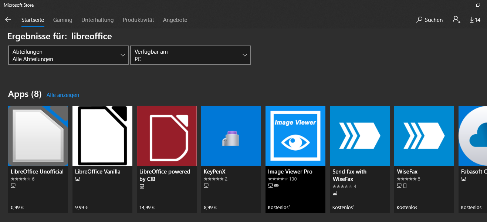This screenshot has height=222, width=487.
Task: Open the LibreOffice Vanilla app tile
Action: 102,159
